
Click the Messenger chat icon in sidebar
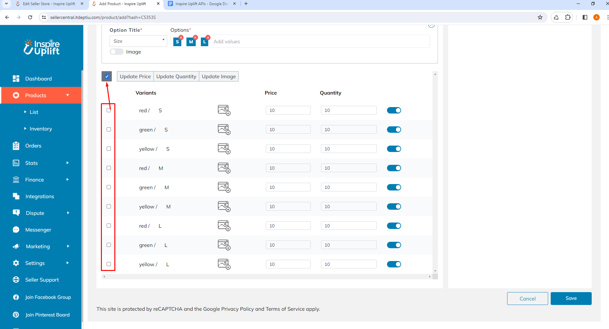16,230
